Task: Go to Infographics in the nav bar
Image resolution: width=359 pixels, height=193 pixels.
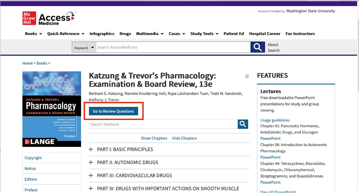Action: click(102, 34)
